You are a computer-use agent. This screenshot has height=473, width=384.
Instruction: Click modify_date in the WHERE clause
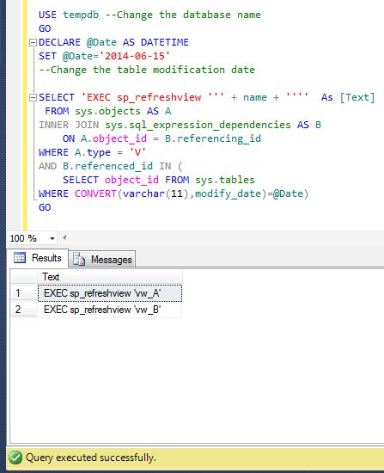coord(229,194)
